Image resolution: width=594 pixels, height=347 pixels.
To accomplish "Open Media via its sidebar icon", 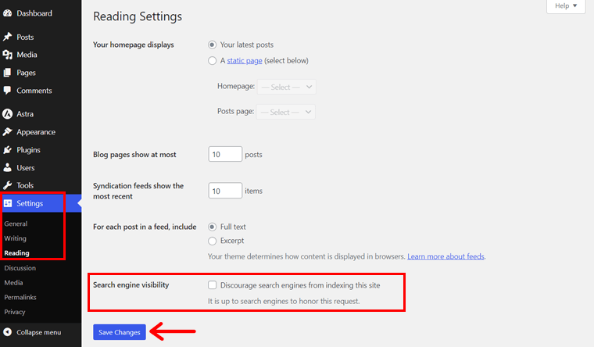I will point(8,55).
